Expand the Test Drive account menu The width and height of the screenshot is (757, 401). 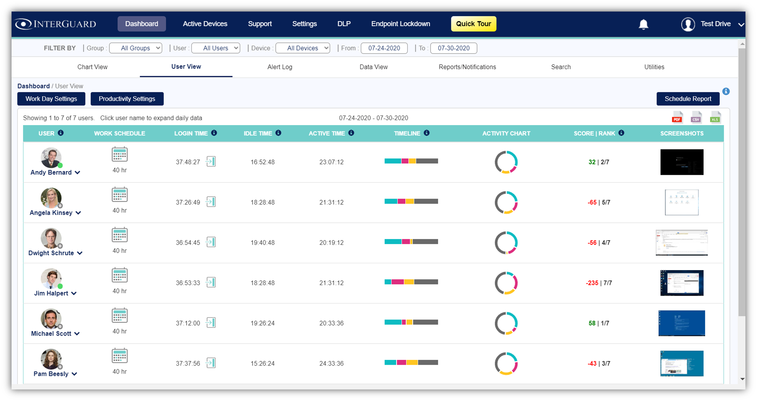tap(741, 24)
